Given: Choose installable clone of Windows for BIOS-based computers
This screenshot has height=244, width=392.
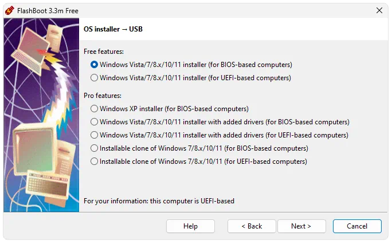Looking at the screenshot, I should 199,148.
